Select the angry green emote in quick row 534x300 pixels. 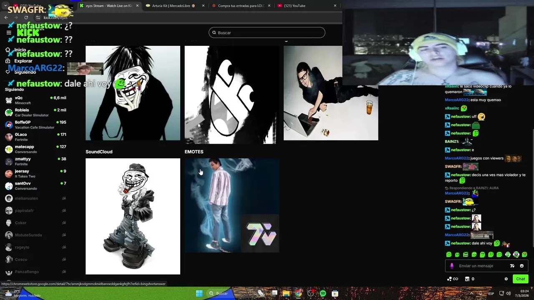click(466, 255)
